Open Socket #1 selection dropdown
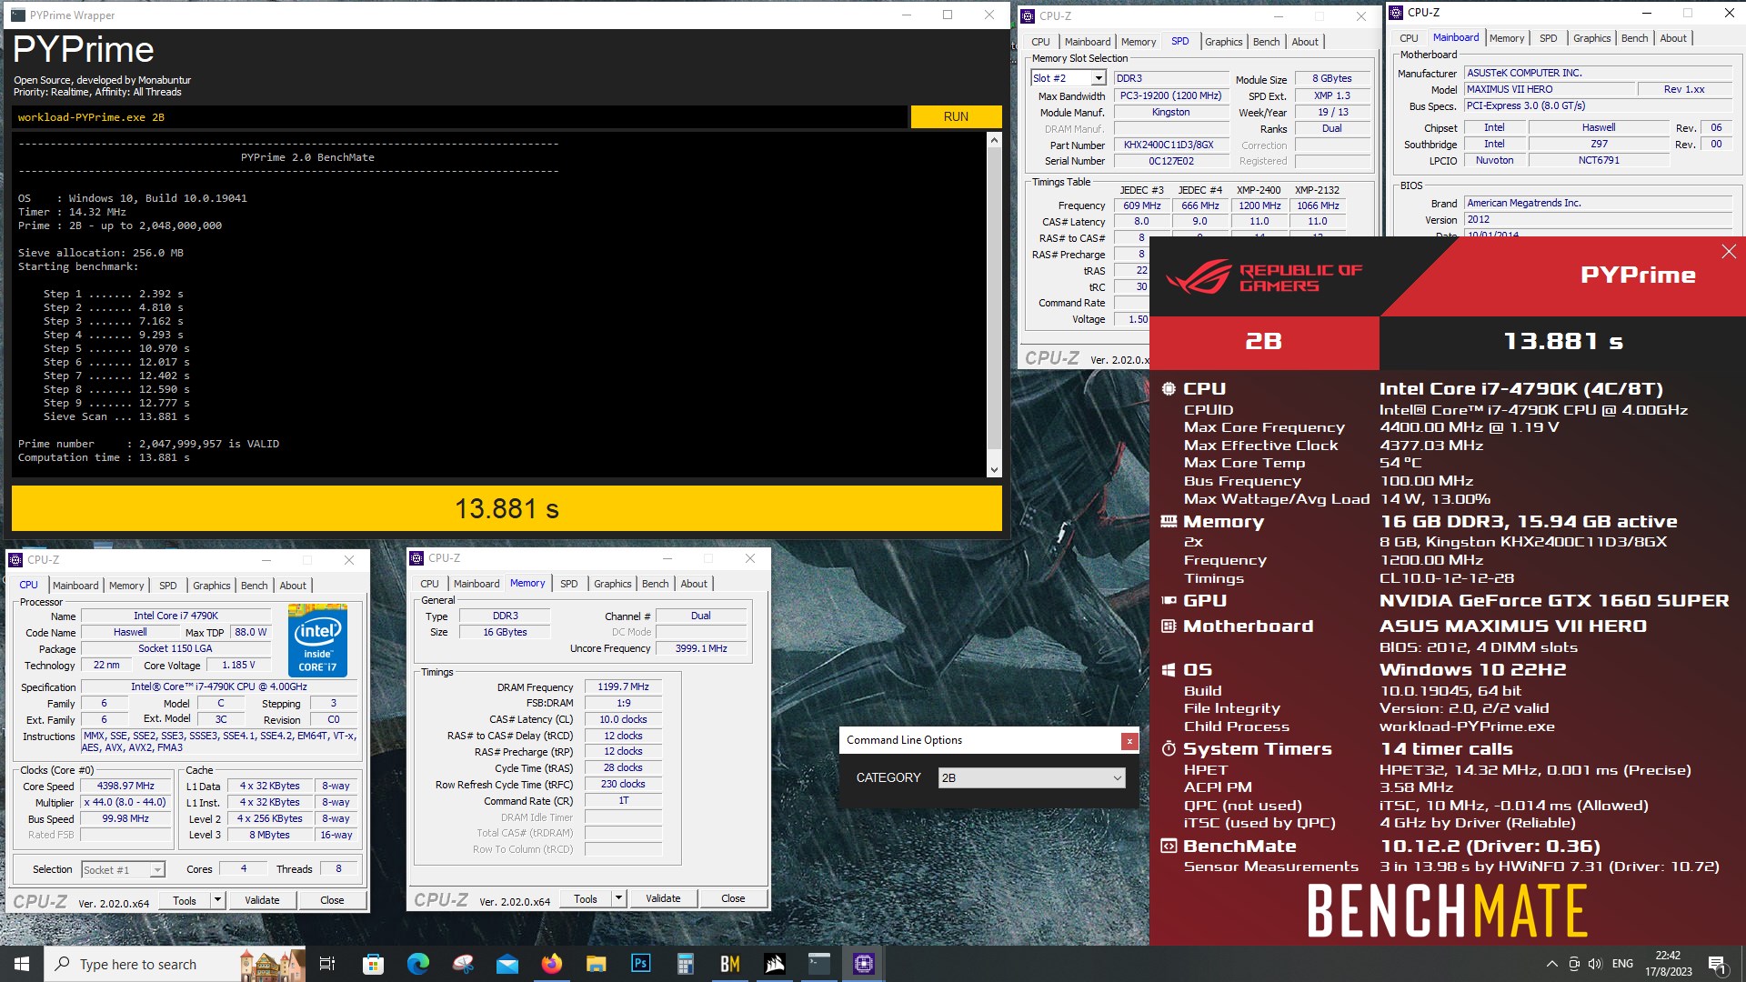 pyautogui.click(x=123, y=870)
